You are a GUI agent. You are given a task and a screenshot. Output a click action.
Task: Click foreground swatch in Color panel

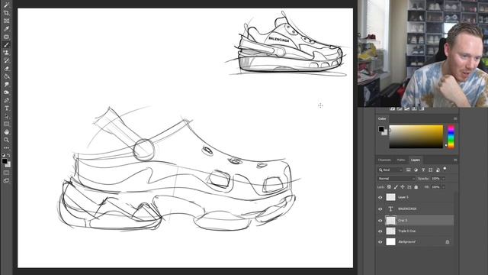[381, 129]
